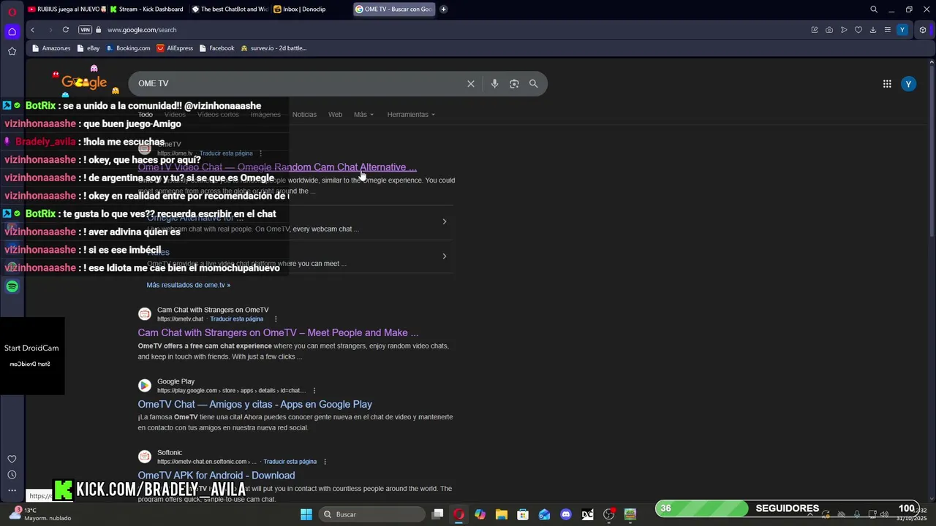Start voice search with microphone icon
This screenshot has height=526, width=936.
tap(495, 83)
